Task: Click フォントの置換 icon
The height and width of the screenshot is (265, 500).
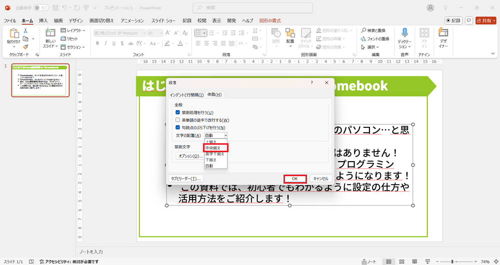Action: (x=375, y=39)
